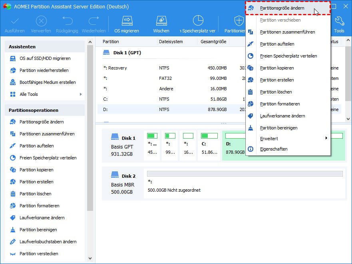
Task: Click the Partition verstecken sidebar icon
Action: click(x=13, y=254)
